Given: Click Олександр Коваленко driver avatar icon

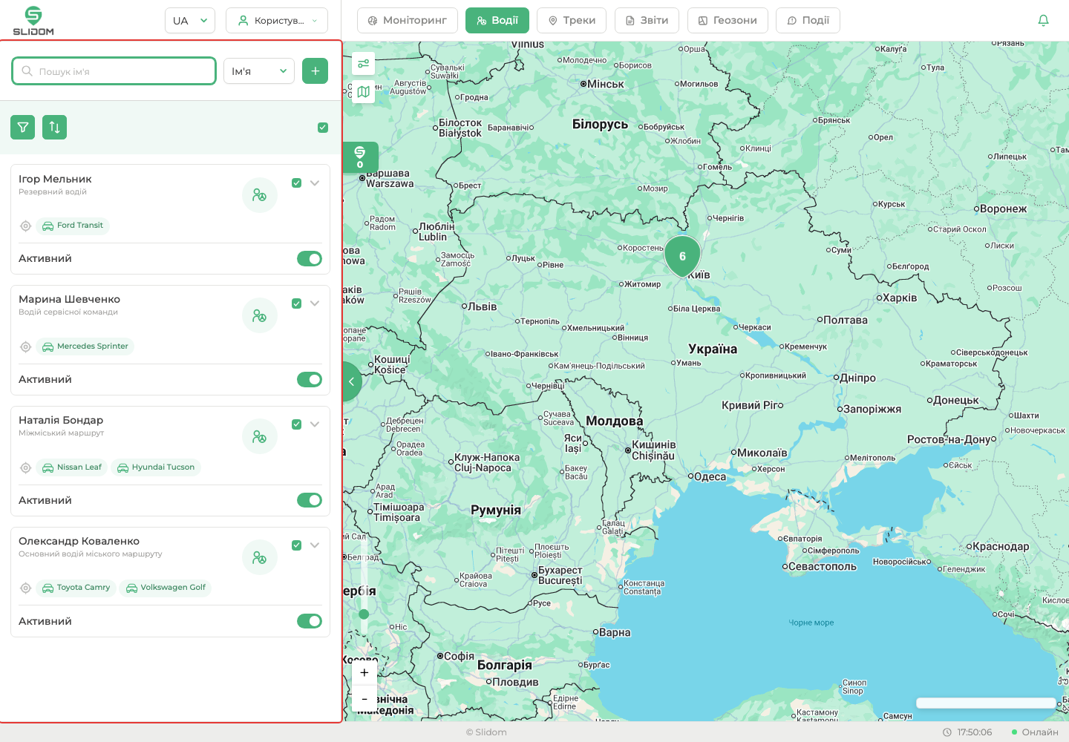Looking at the screenshot, I should pos(260,557).
